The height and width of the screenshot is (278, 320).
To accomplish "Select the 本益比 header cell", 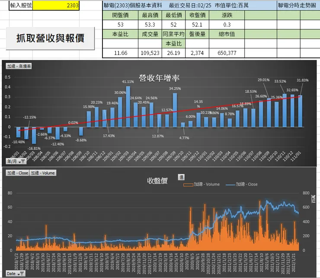I will (x=120, y=34).
